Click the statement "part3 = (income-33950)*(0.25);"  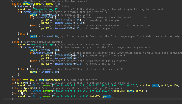(x=63, y=23)
